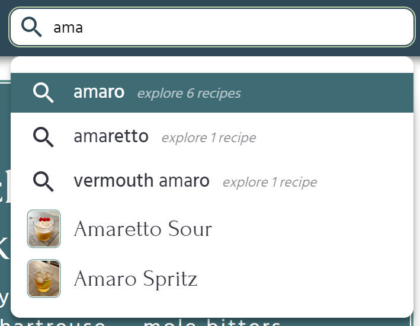Select the "amaro" search suggestion

tap(99, 92)
